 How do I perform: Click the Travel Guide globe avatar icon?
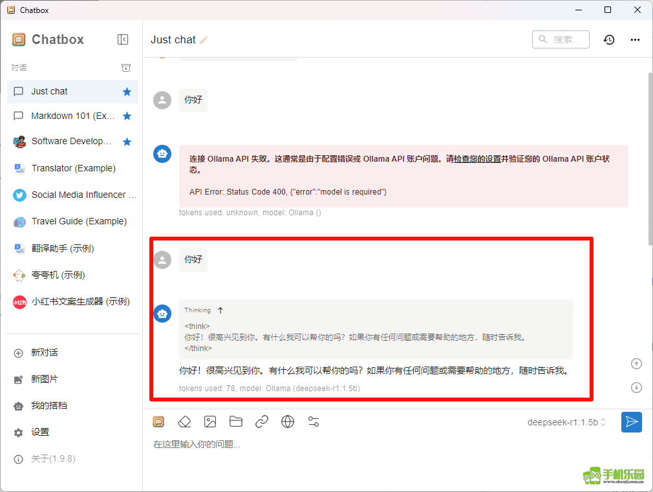19,222
